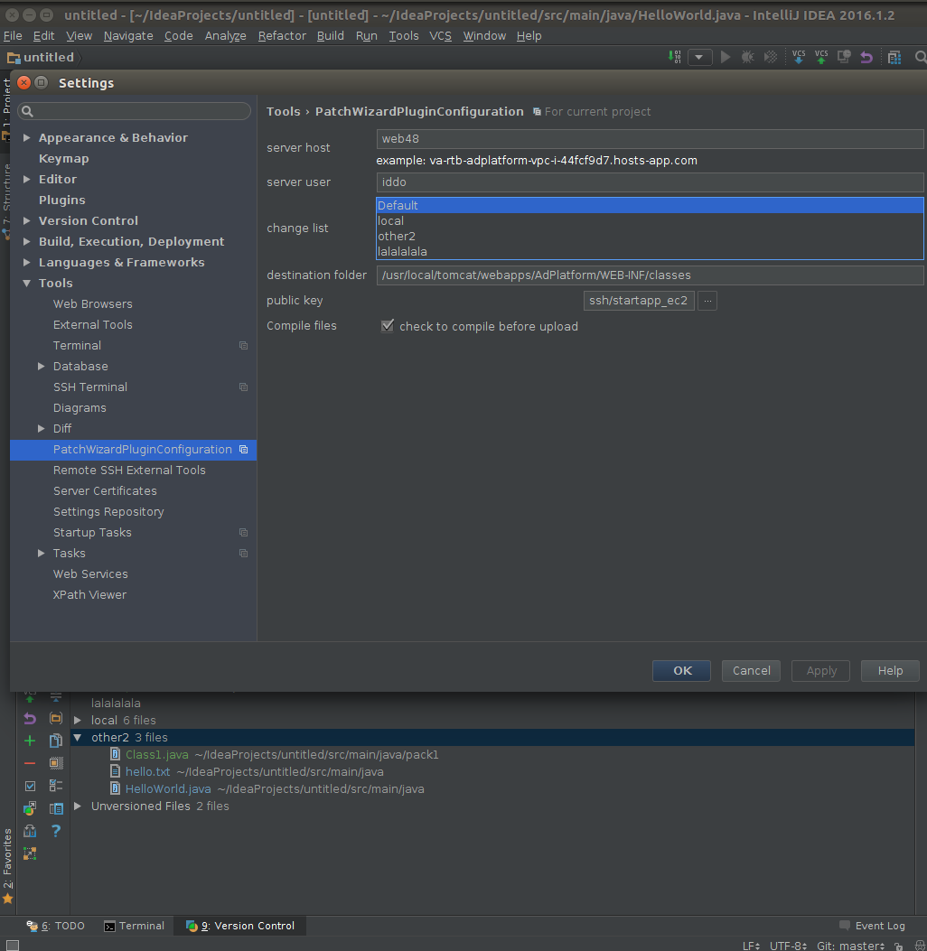
Task: Expand the Version Control settings node
Action: tap(27, 220)
